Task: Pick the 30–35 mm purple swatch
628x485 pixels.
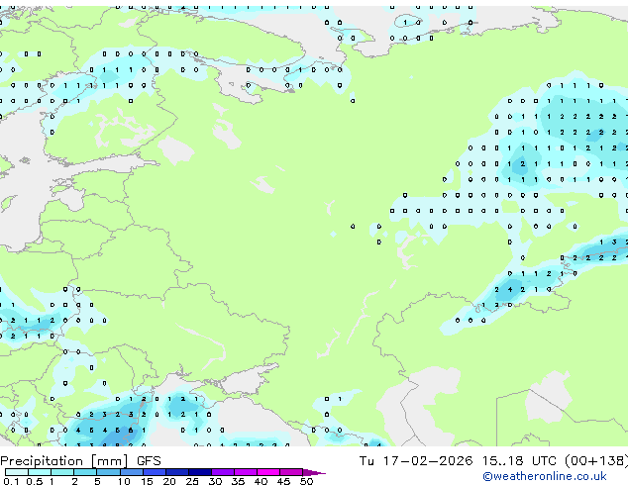Action: (x=222, y=472)
